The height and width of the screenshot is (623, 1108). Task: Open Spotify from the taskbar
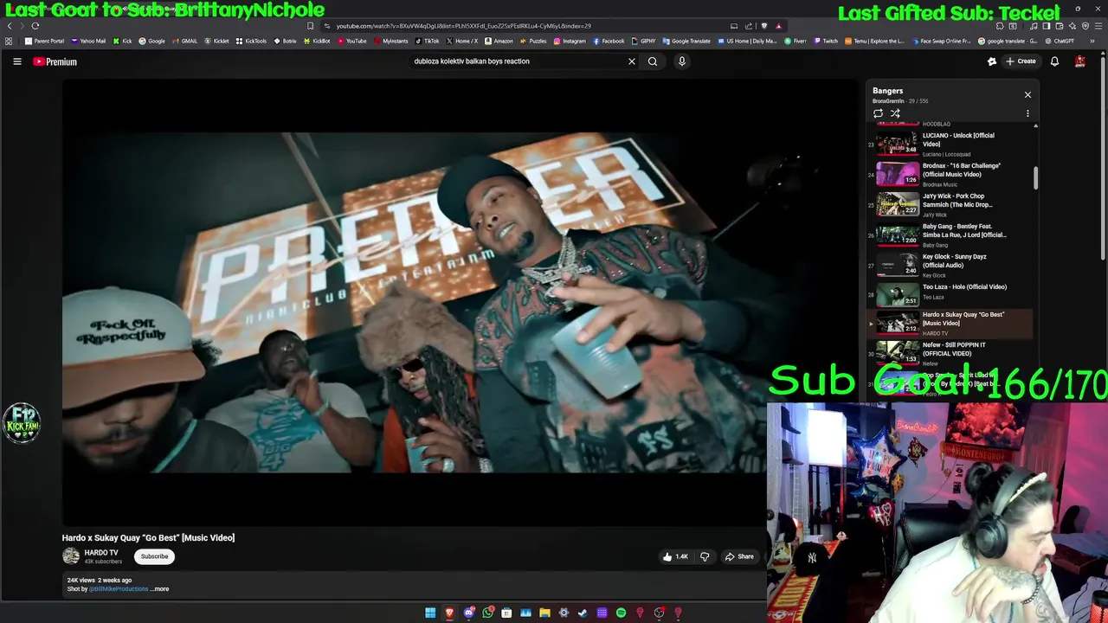pos(621,613)
